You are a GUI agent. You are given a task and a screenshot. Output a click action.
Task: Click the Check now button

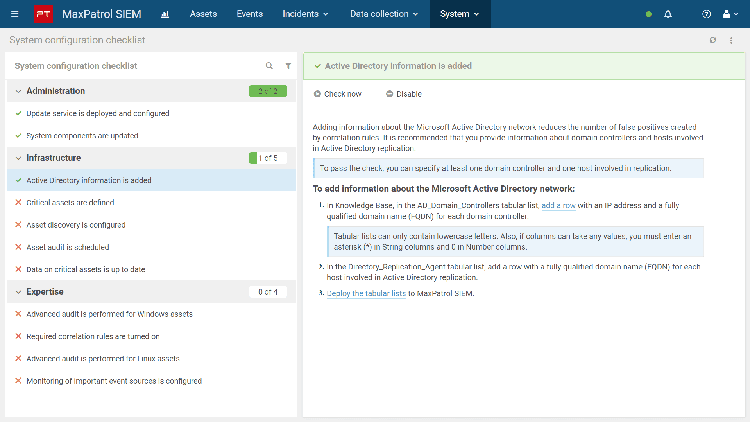tap(338, 94)
